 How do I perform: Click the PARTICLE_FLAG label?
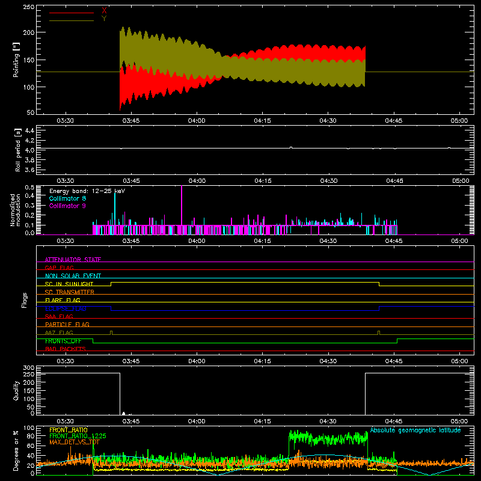[67, 324]
